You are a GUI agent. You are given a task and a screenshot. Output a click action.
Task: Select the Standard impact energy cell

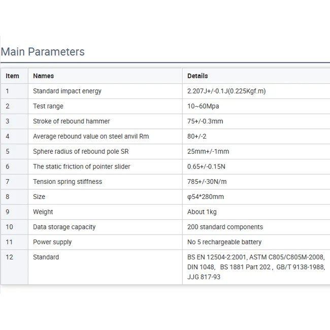click(67, 91)
